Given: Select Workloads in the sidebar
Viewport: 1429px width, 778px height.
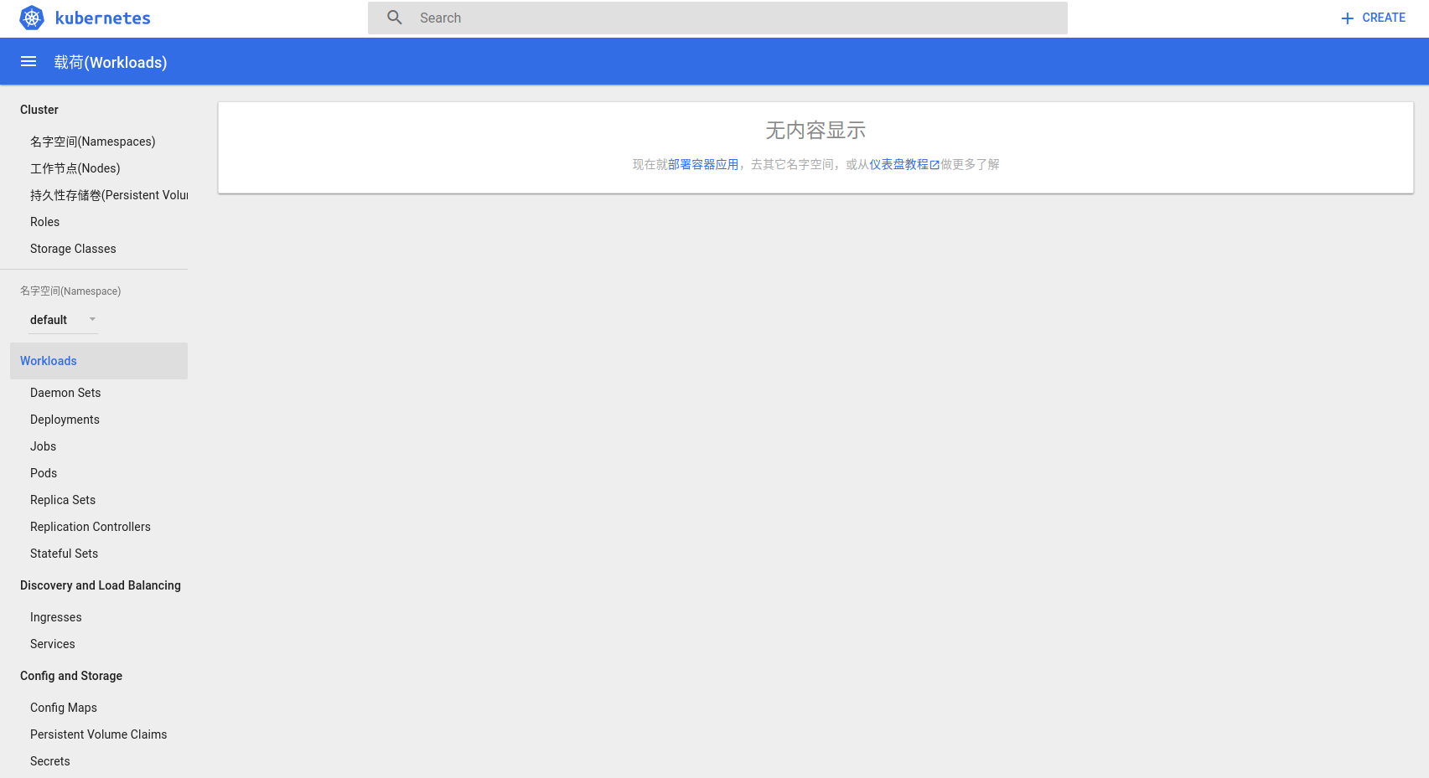Looking at the screenshot, I should pyautogui.click(x=99, y=361).
